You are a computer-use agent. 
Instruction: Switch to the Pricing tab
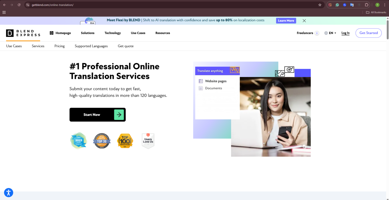point(60,46)
